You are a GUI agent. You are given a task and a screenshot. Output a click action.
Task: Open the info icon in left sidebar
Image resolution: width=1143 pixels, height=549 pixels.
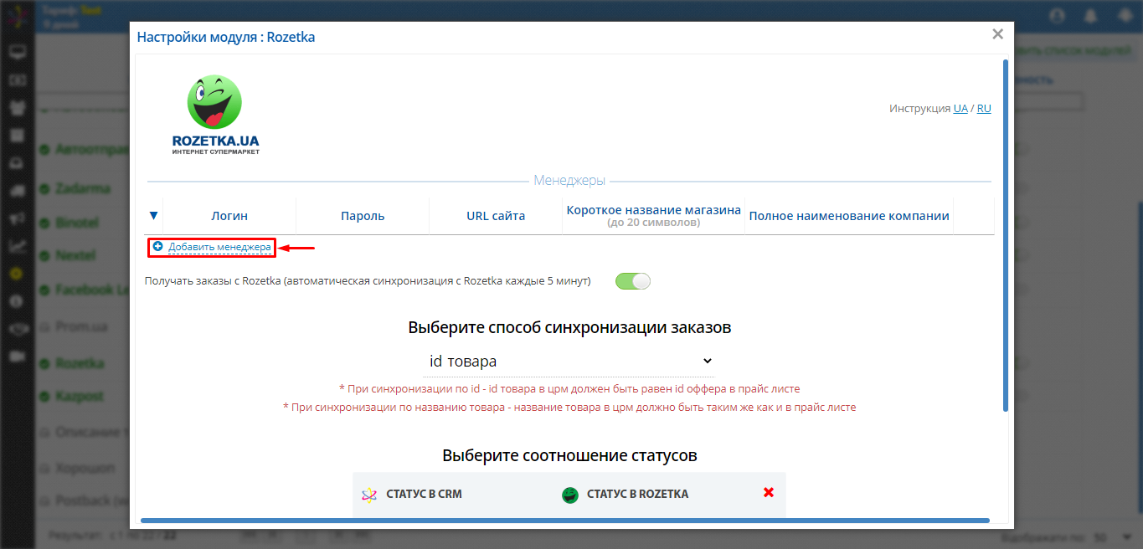(x=17, y=301)
